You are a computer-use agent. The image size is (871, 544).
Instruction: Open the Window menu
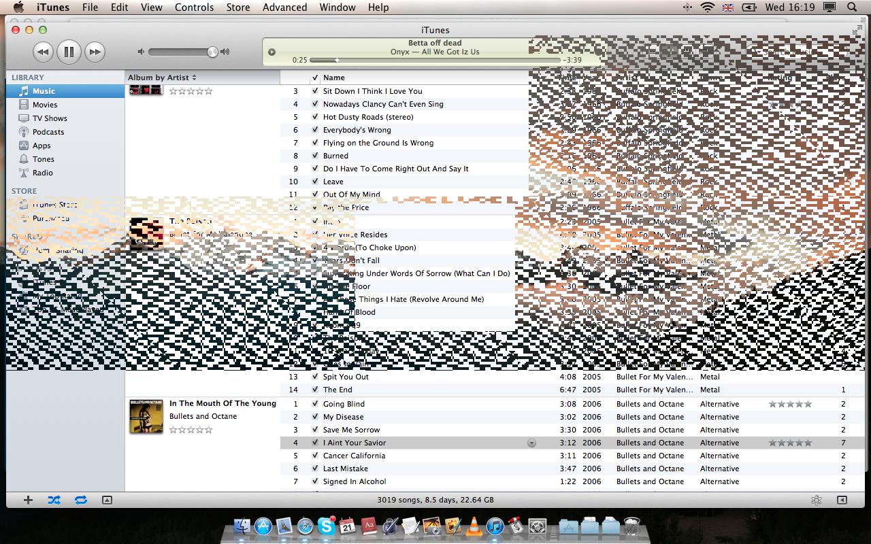[337, 7]
